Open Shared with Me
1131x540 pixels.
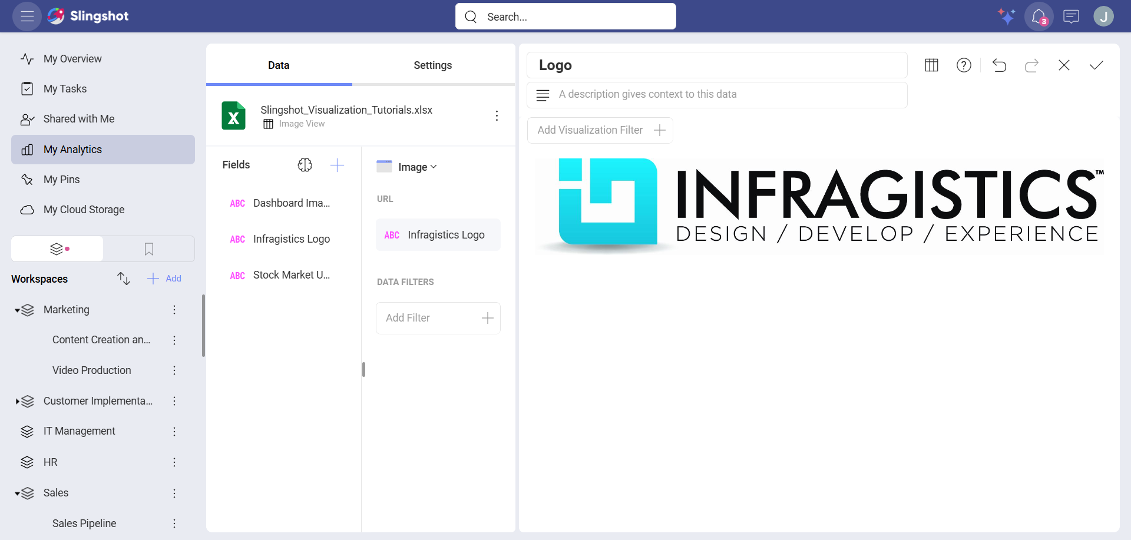pyautogui.click(x=103, y=119)
